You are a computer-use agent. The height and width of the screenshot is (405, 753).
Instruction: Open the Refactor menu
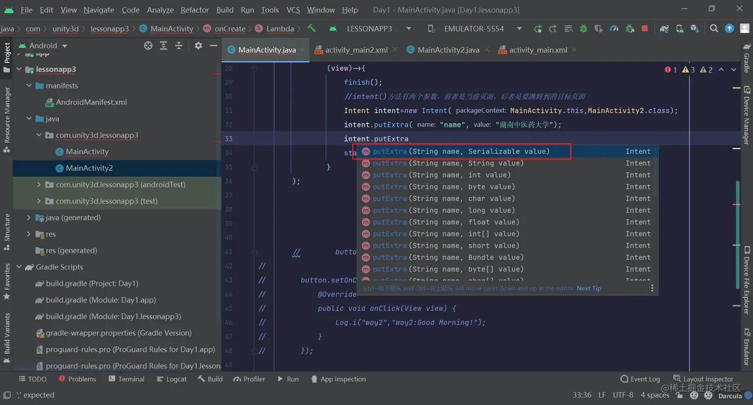click(x=195, y=9)
